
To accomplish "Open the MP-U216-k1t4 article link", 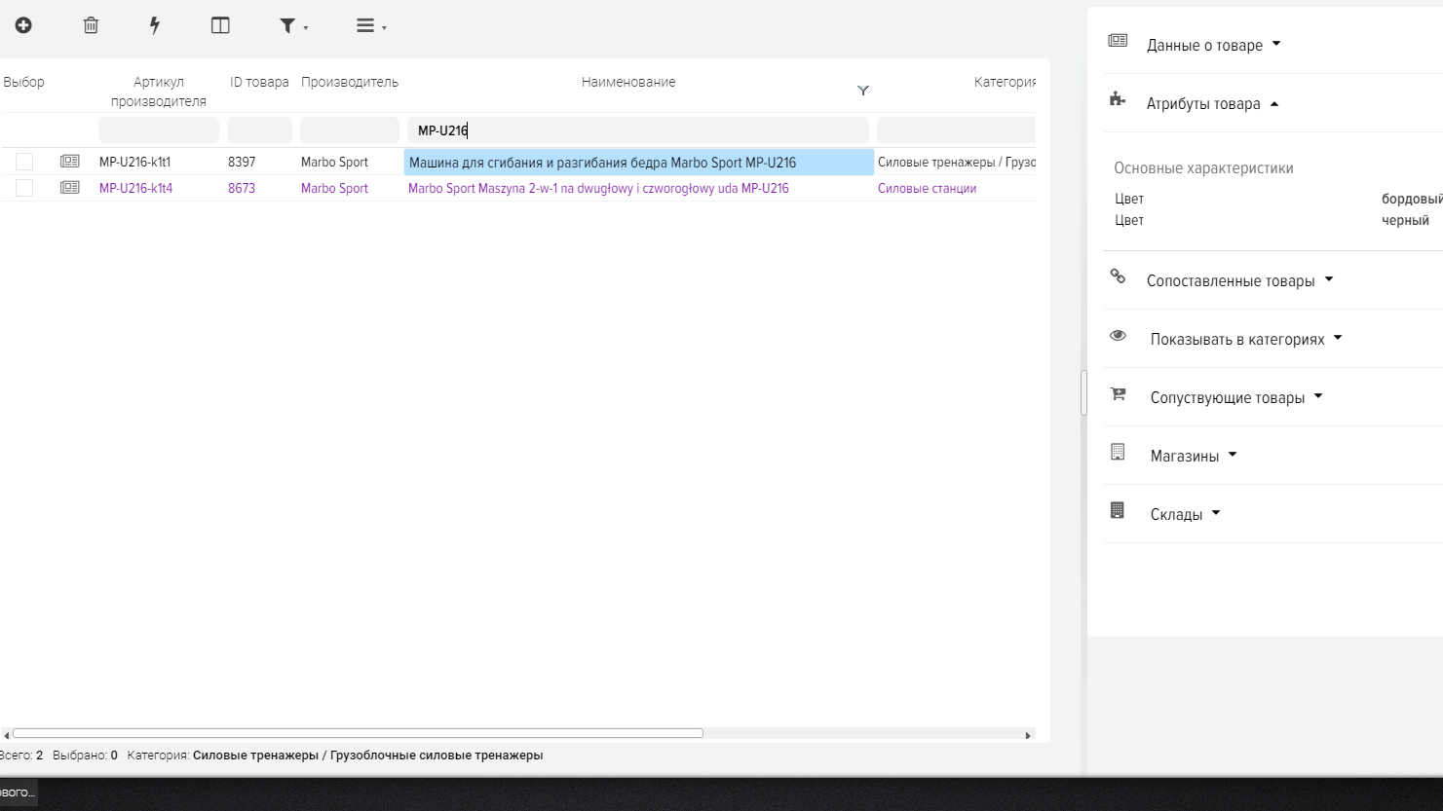I will [135, 188].
